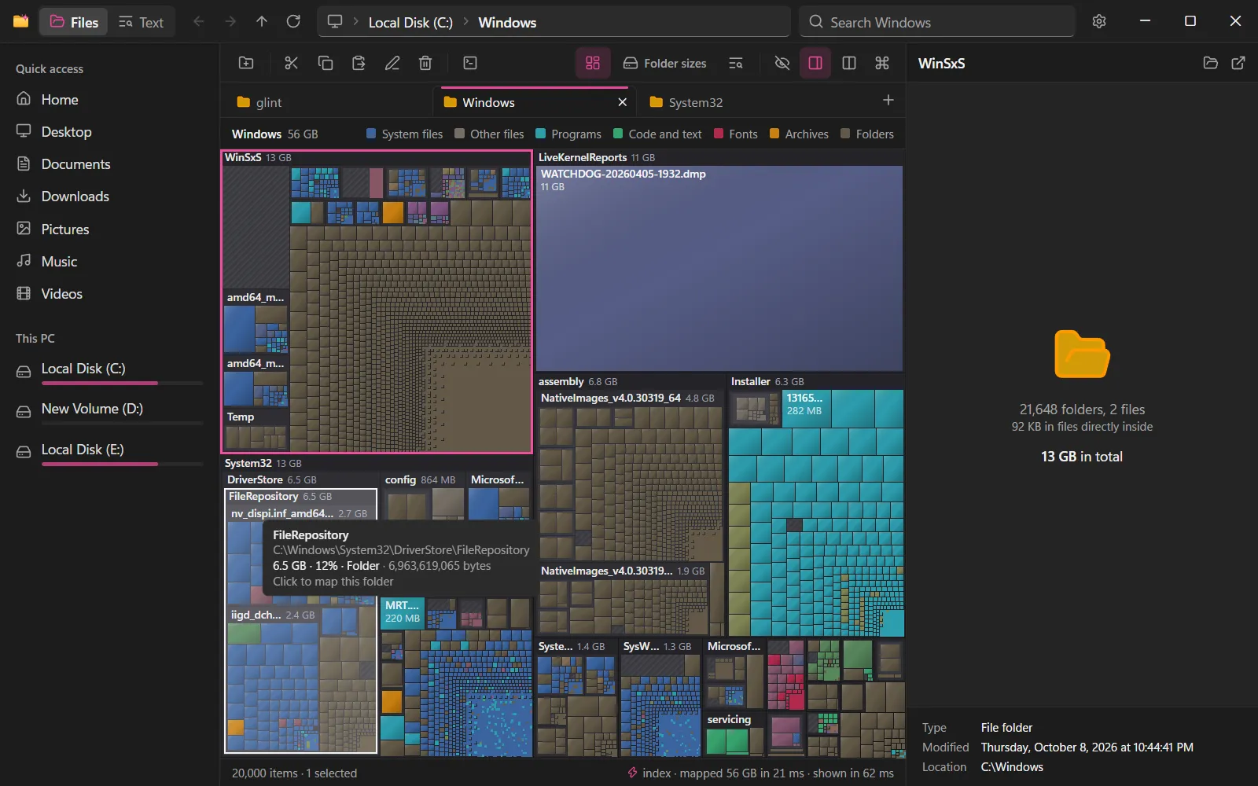Go up one folder level
The image size is (1258, 786).
[x=262, y=22]
